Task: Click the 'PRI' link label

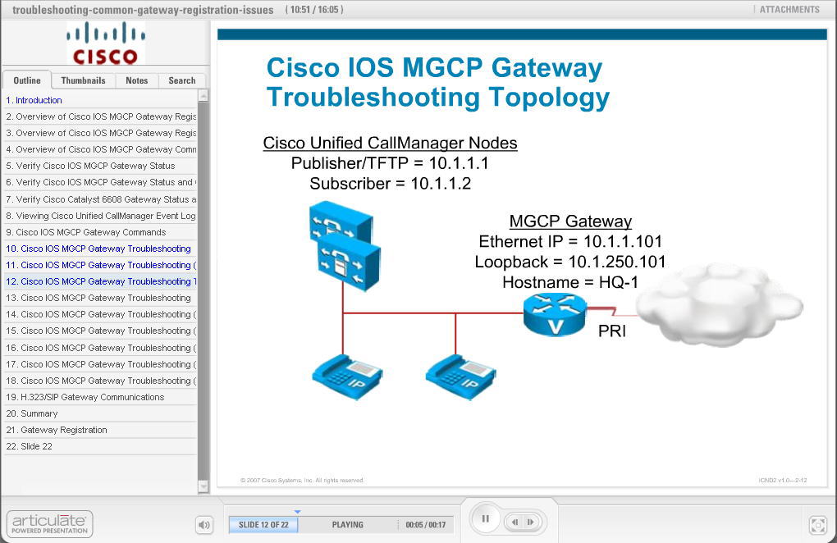Action: click(611, 331)
